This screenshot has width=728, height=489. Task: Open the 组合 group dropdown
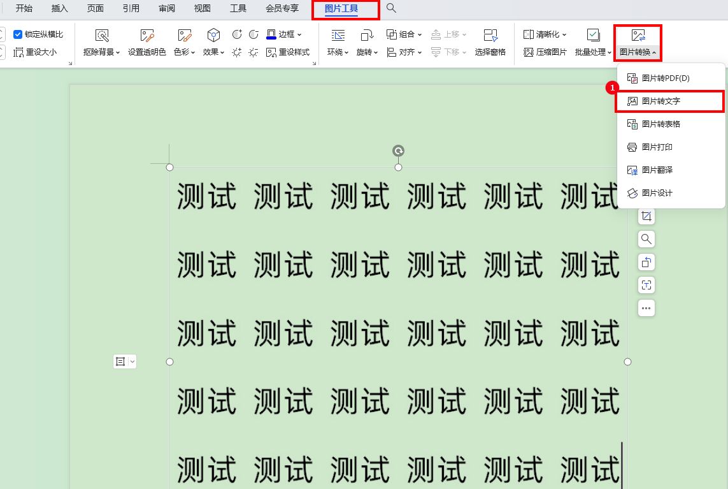pos(404,34)
